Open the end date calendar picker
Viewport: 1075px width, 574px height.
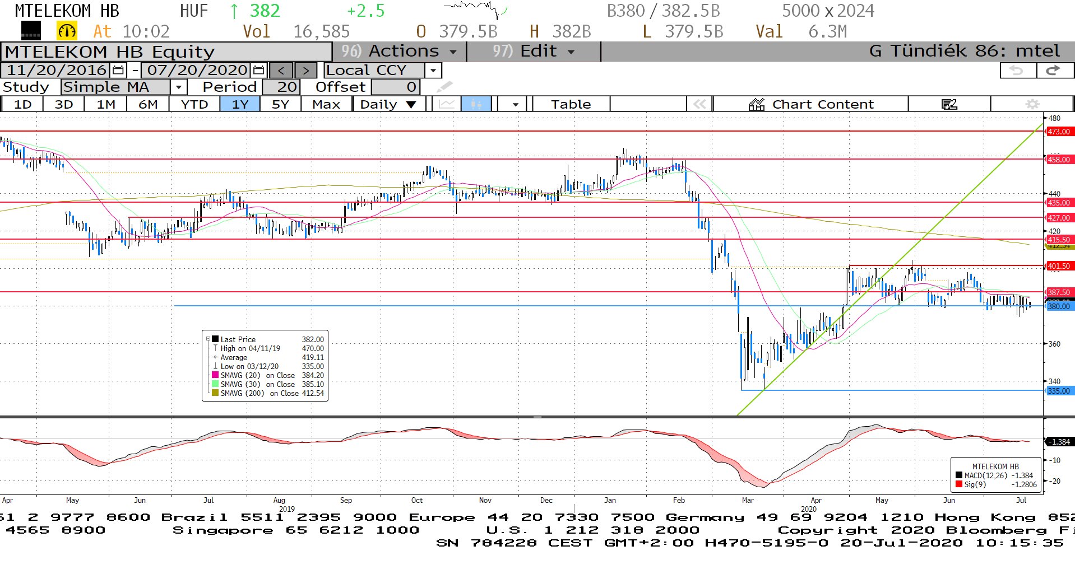tap(258, 71)
